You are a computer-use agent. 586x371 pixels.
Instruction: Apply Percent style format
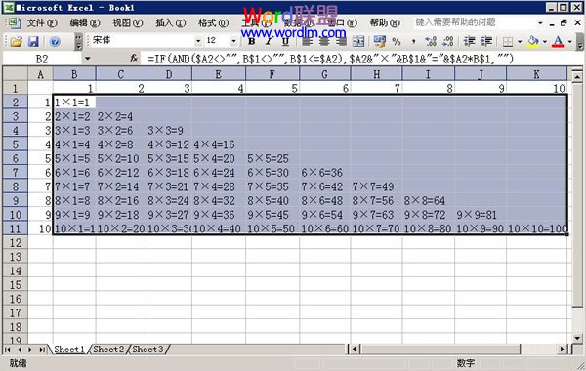(x=397, y=41)
